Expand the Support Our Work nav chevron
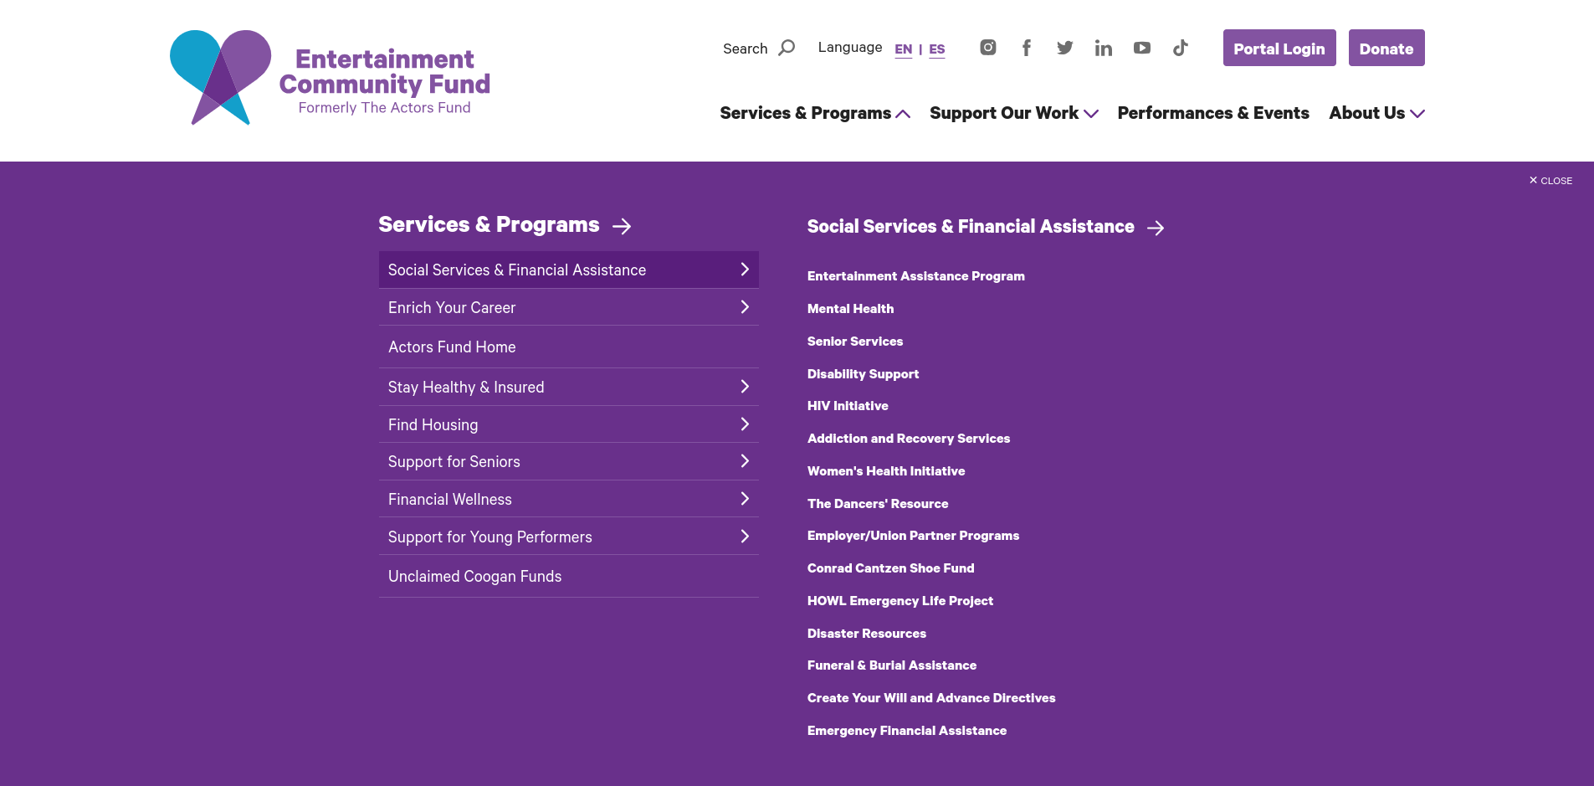This screenshot has height=786, width=1594. [1091, 114]
